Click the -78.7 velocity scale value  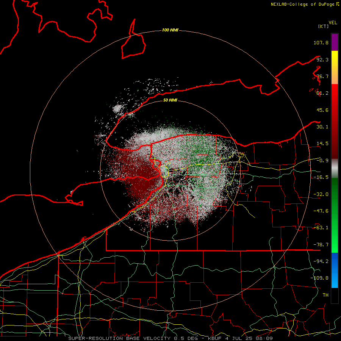point(321,245)
